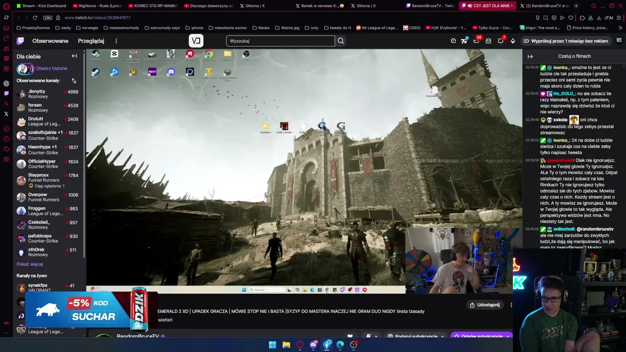Sort followed channels list
The height and width of the screenshot is (352, 626).
point(74,81)
